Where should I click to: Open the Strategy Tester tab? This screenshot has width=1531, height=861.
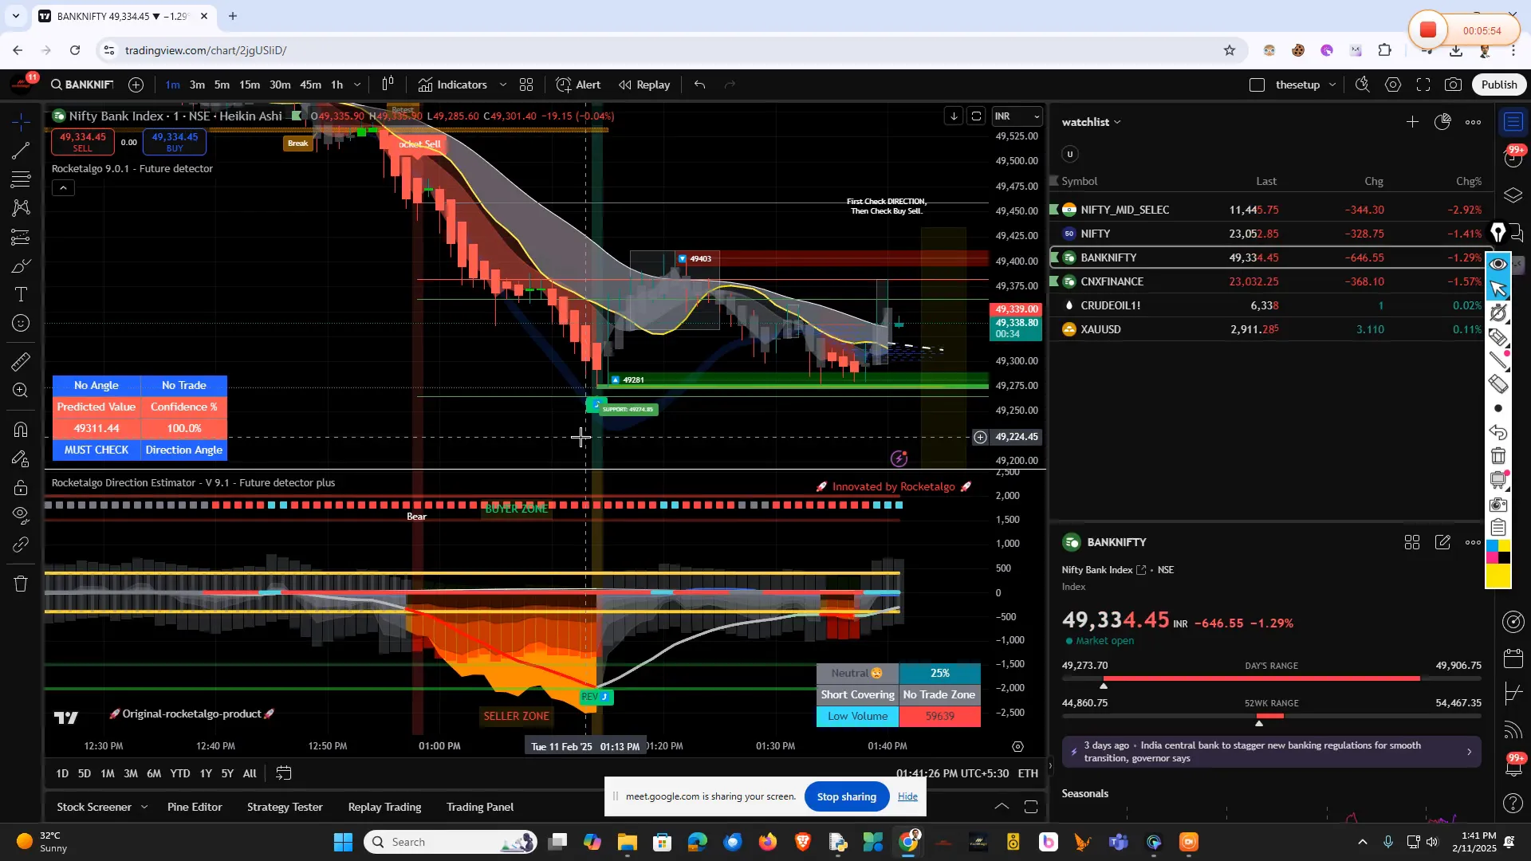point(285,807)
